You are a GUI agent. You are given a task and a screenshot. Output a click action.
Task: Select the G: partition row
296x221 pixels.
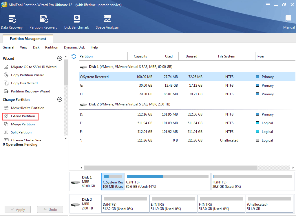(187, 85)
